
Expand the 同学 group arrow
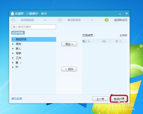click(x=13, y=53)
